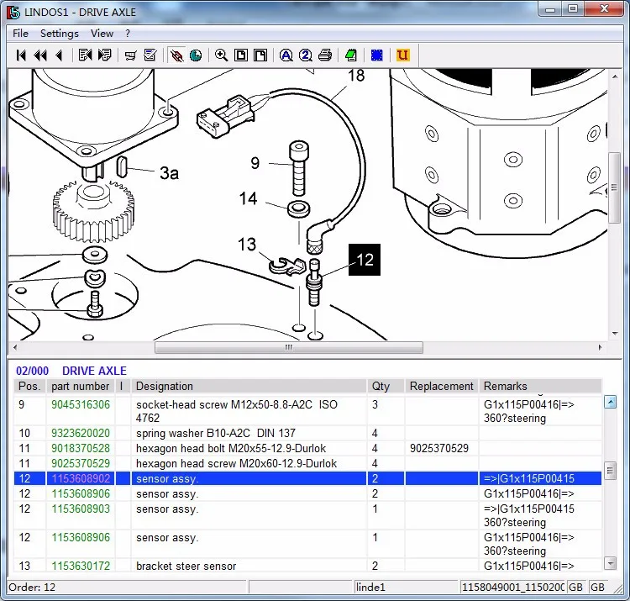630x601 pixels.
Task: Click the second page view icon
Action: [260, 55]
